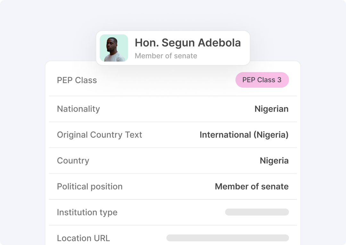
Task: Click the Location URL label
Action: pyautogui.click(x=83, y=238)
